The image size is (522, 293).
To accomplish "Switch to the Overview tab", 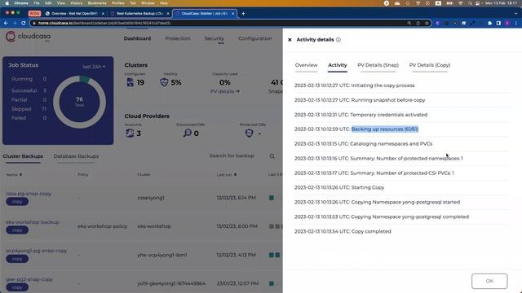I will pos(307,65).
